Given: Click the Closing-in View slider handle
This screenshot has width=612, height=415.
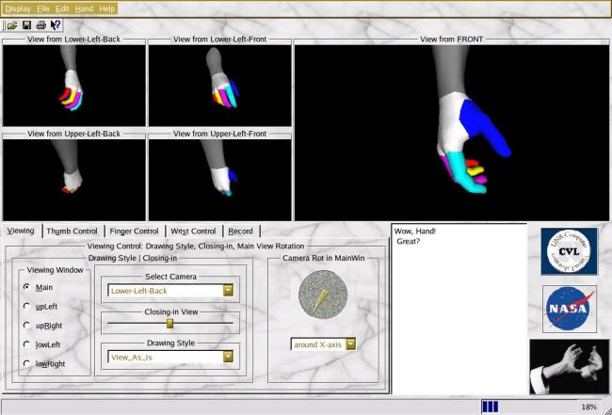Looking at the screenshot, I should [x=169, y=323].
